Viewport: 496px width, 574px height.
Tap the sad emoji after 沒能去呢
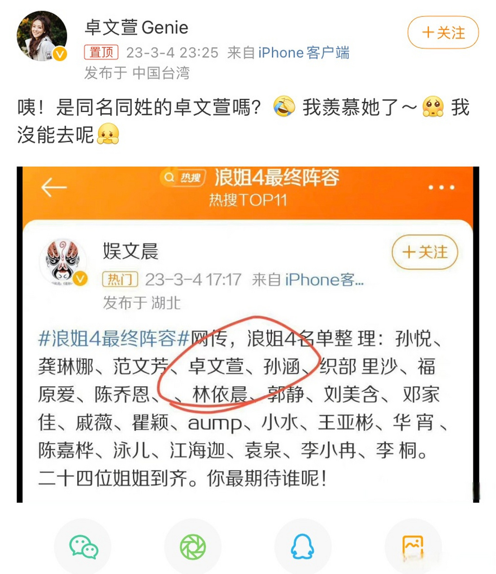point(108,134)
